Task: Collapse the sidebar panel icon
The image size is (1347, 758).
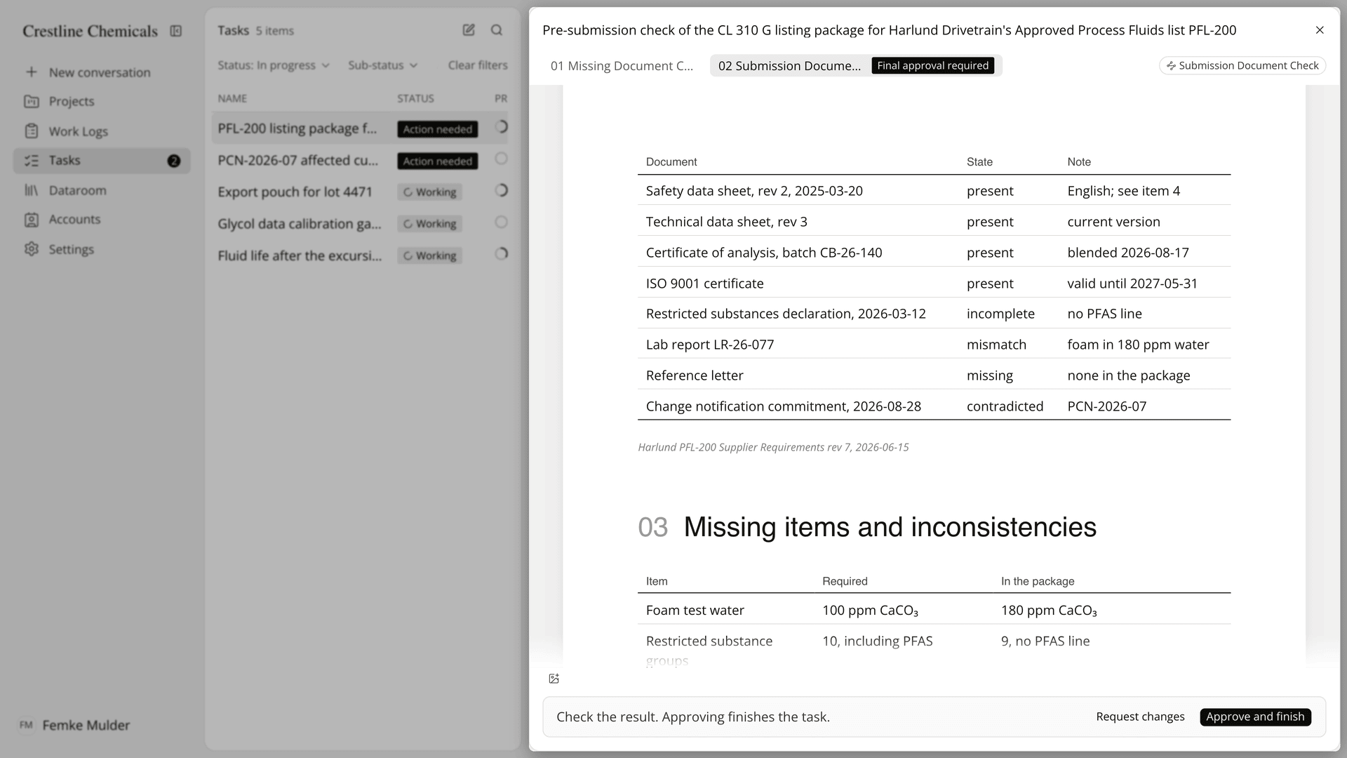Action: pos(176,31)
